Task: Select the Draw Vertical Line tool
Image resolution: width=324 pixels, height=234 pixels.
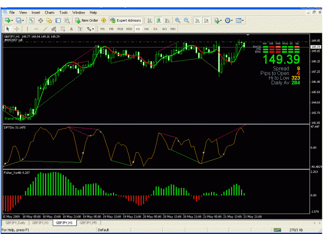Action: click(x=27, y=29)
